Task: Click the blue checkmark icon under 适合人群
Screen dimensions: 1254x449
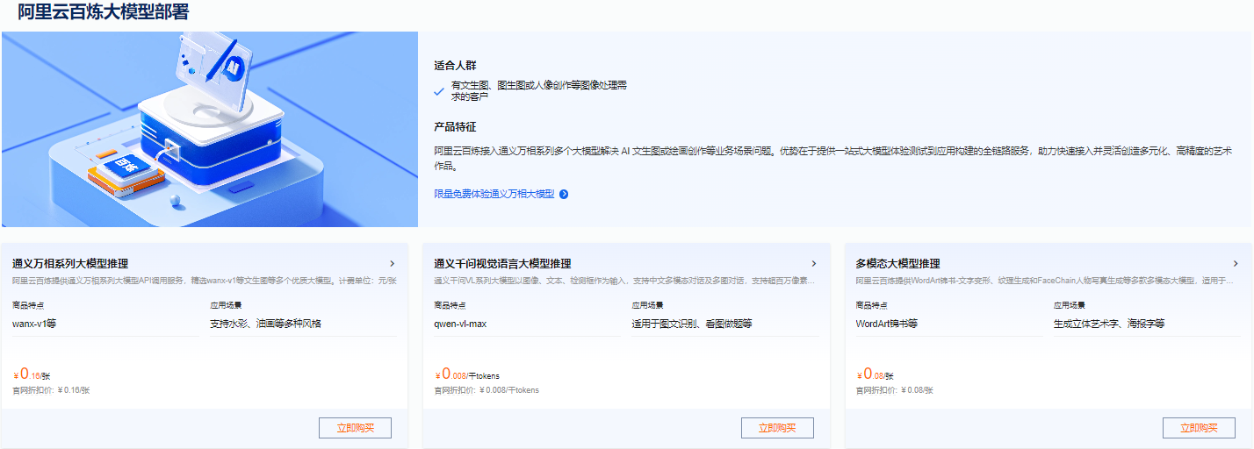Action: tap(439, 90)
